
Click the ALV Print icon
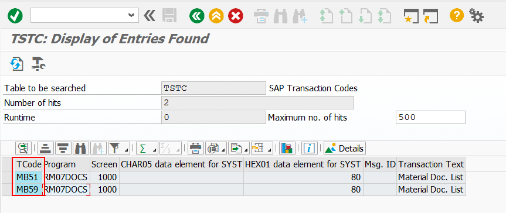(196, 148)
